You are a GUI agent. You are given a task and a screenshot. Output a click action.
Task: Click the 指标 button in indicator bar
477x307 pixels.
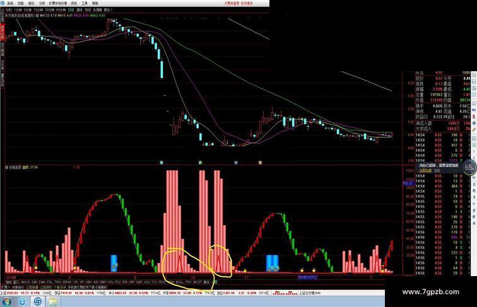coord(9,282)
